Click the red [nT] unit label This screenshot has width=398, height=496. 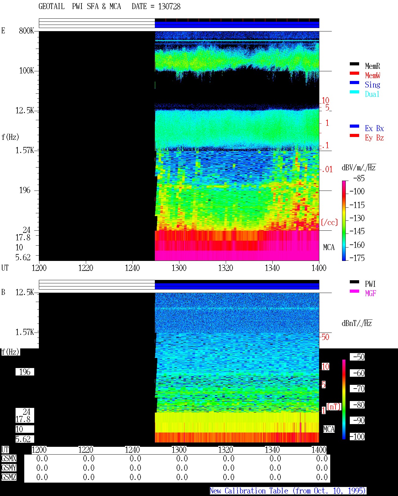pos(334,407)
